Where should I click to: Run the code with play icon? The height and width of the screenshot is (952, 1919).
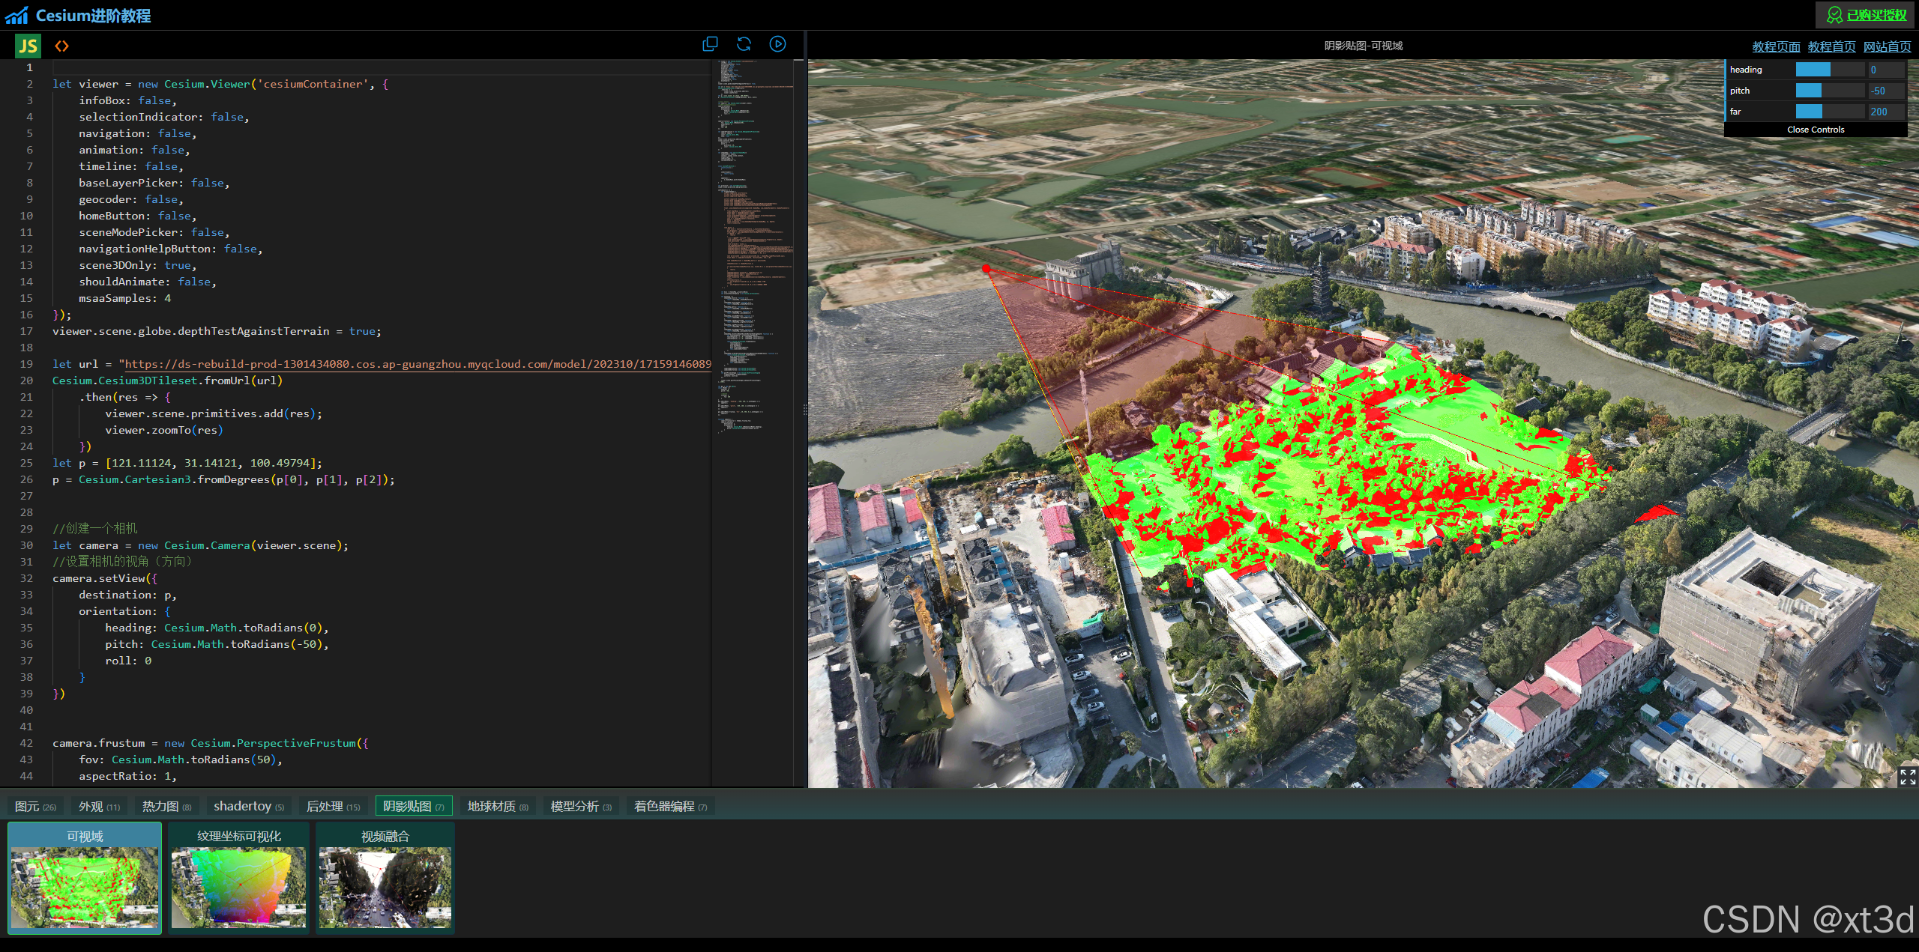tap(778, 44)
